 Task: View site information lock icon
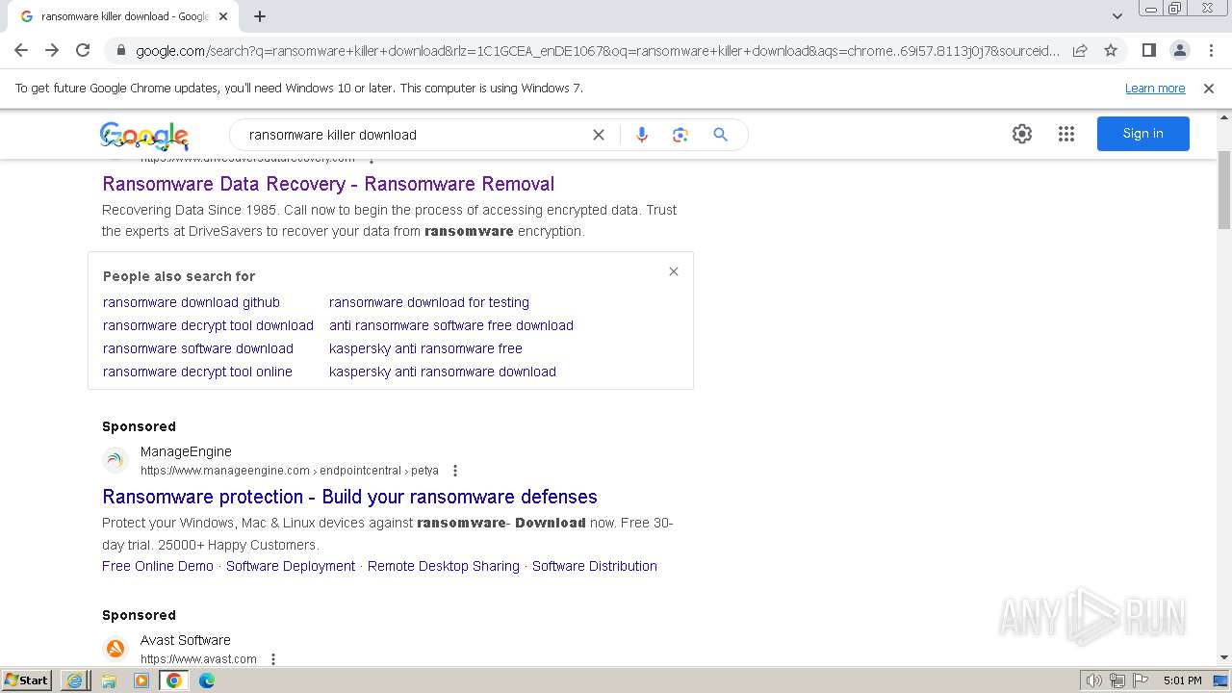[x=120, y=51]
